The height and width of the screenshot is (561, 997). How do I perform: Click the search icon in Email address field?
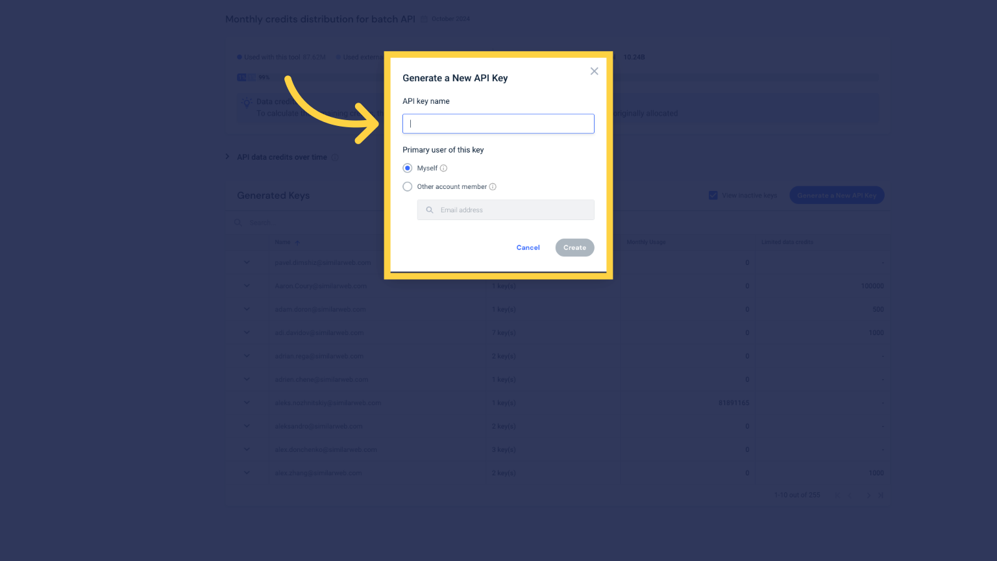[430, 210]
